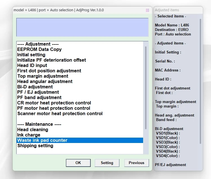This screenshot has width=211, height=179.
Task: Pick Shipping setting from list
Action: click(x=80, y=146)
